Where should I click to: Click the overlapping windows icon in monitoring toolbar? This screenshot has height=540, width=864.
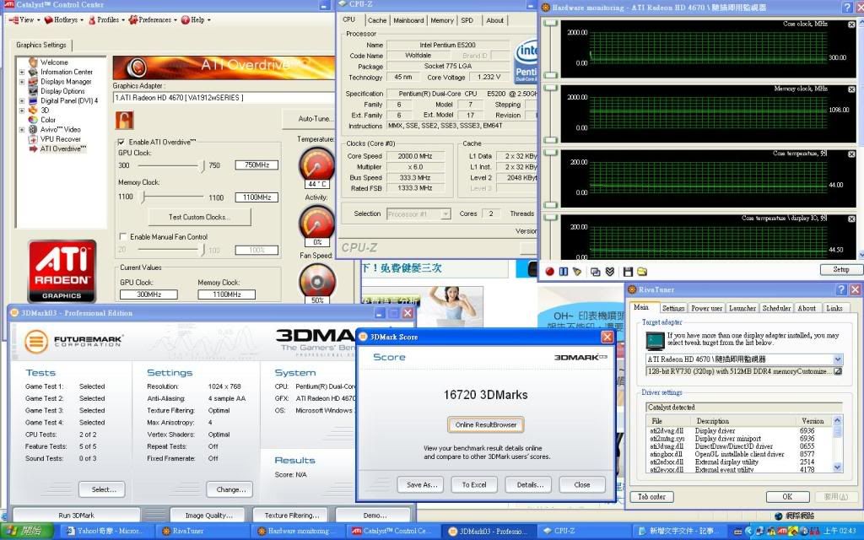coord(595,272)
